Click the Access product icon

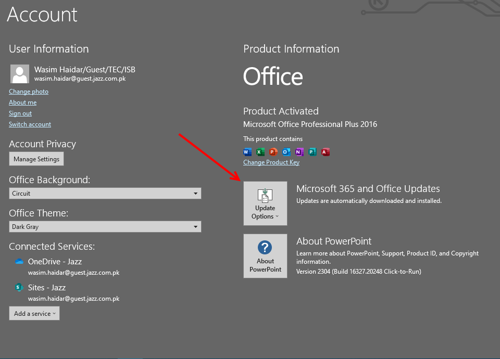[326, 152]
